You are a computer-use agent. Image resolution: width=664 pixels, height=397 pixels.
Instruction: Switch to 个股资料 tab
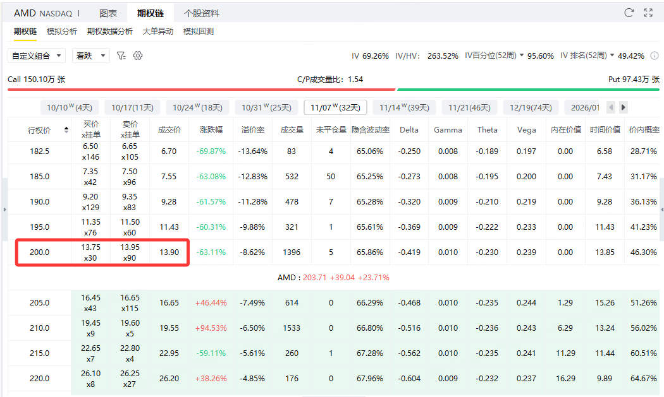[x=202, y=13]
